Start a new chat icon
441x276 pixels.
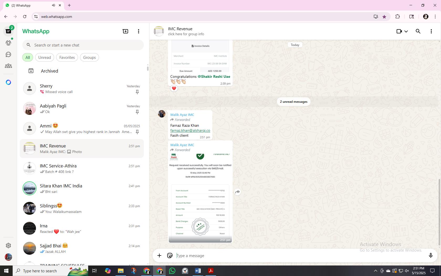(125, 31)
